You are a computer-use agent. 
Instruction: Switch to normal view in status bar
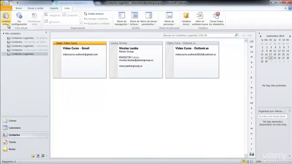(x=244, y=162)
